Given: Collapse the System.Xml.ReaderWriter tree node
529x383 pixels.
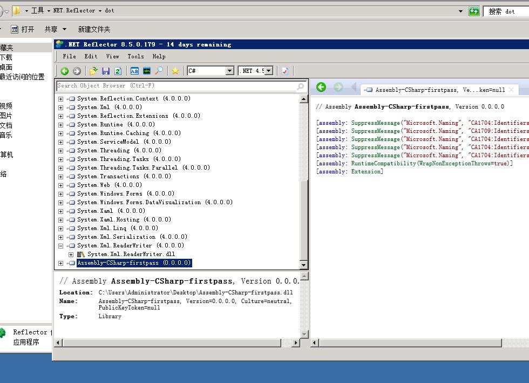Looking at the screenshot, I should point(61,246).
